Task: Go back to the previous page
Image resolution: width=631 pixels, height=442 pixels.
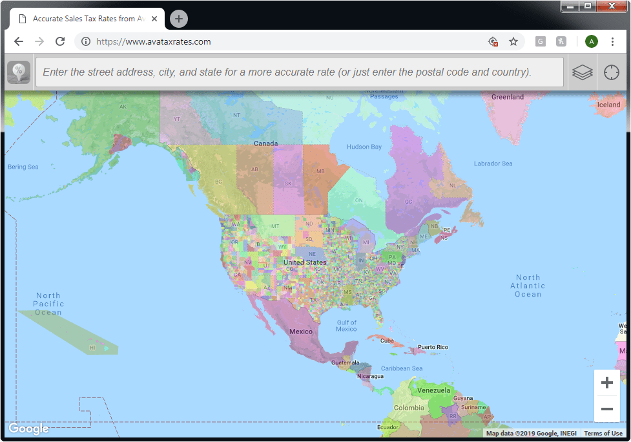Action: coord(19,41)
